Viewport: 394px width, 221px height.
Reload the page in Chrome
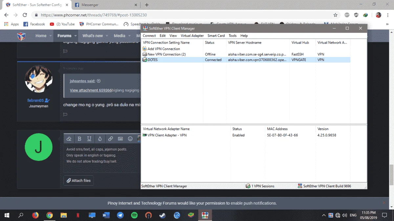point(25,15)
